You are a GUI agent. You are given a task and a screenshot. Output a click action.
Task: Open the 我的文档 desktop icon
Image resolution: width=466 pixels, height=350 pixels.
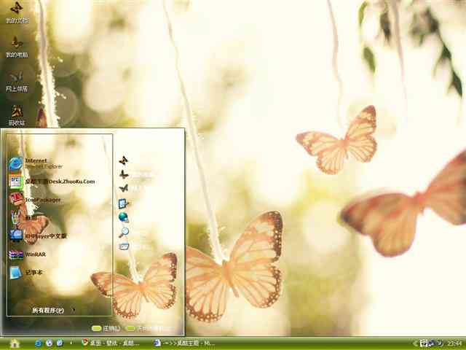point(17,12)
